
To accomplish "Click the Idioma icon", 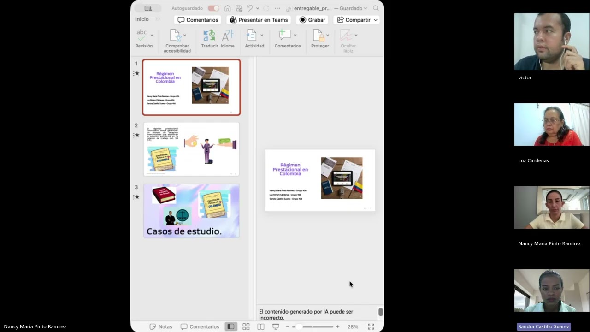I will coord(228,35).
